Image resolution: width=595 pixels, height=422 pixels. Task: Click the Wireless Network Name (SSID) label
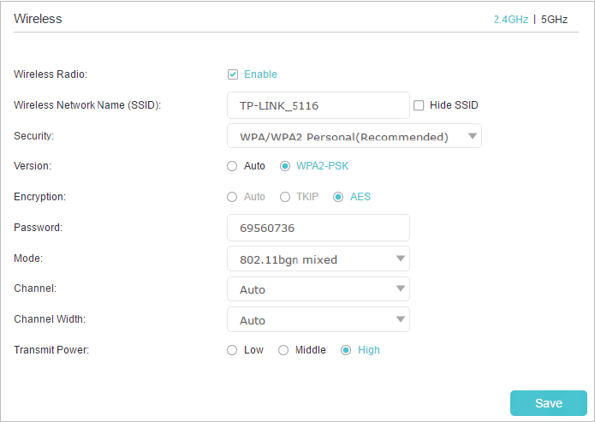[x=87, y=105]
